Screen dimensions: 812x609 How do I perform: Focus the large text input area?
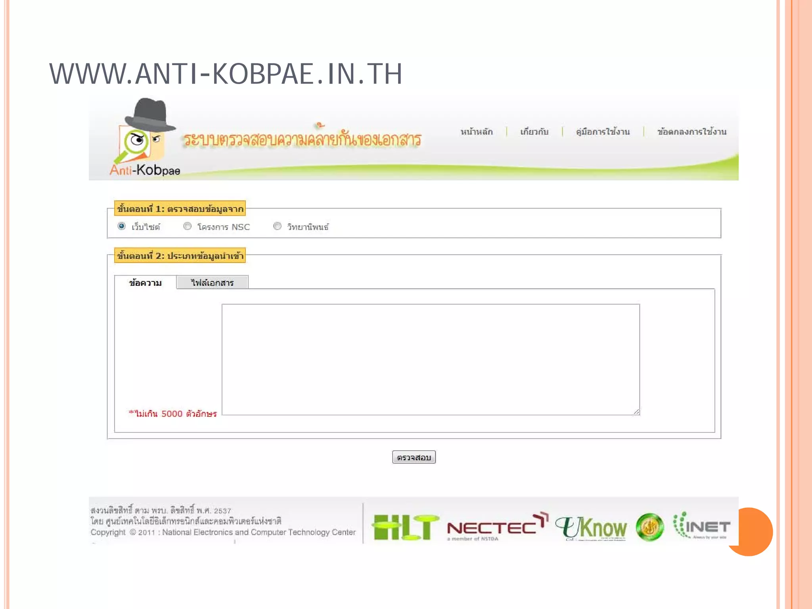coord(431,360)
